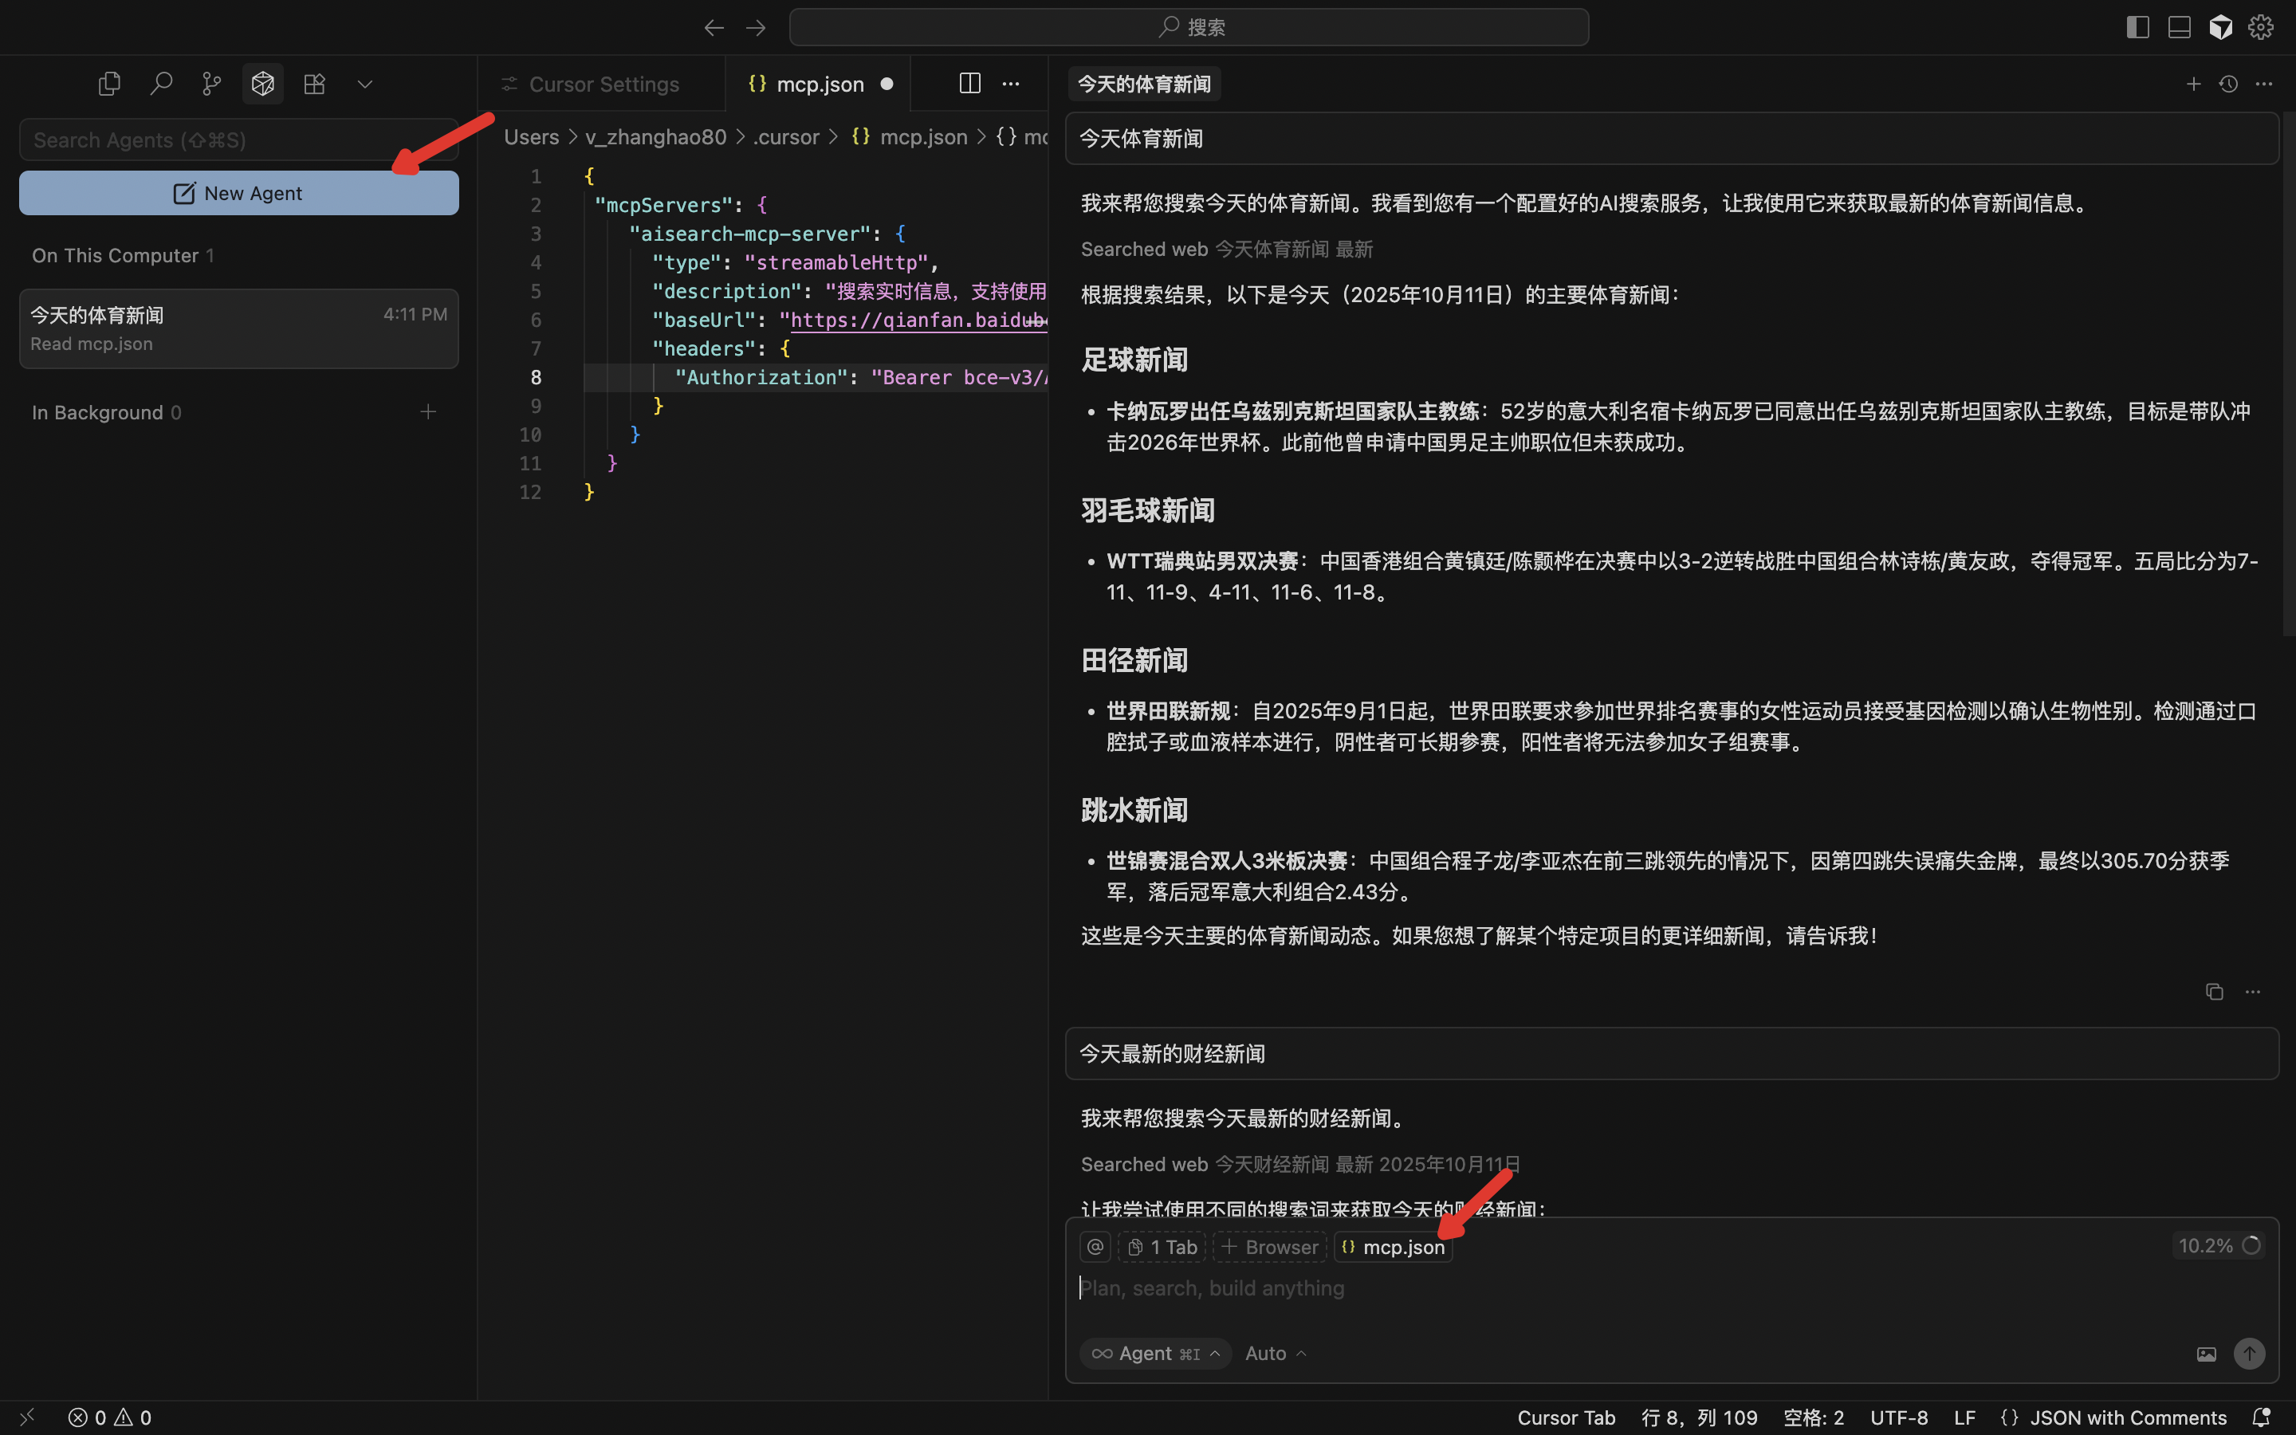Open the Auto model selector dropdown
The height and width of the screenshot is (1435, 2296).
pos(1275,1354)
